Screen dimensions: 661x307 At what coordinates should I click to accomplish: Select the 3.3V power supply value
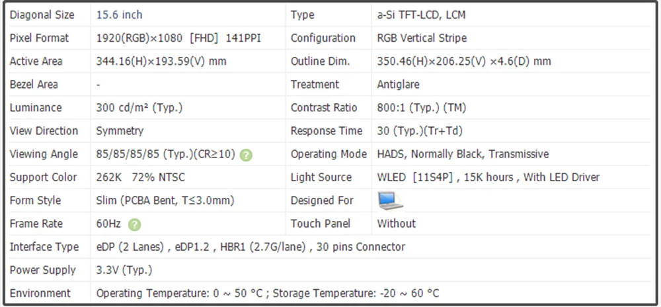point(124,270)
